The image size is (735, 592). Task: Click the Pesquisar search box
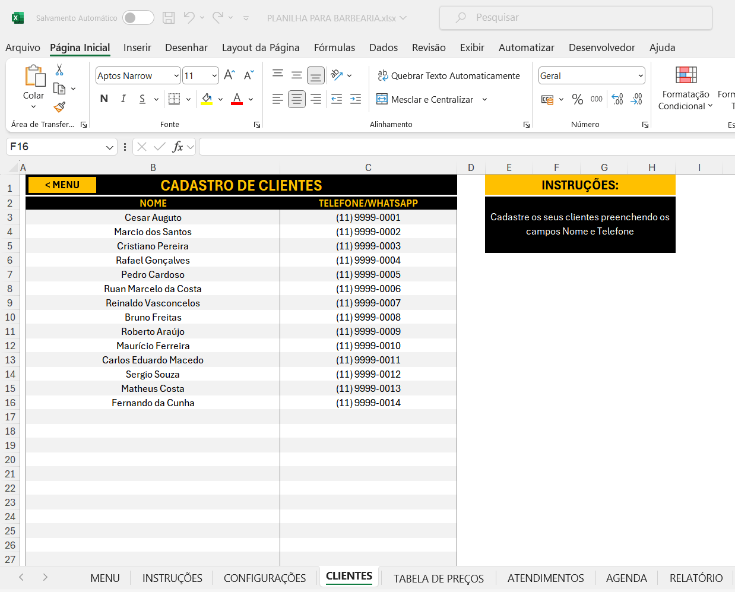point(576,18)
